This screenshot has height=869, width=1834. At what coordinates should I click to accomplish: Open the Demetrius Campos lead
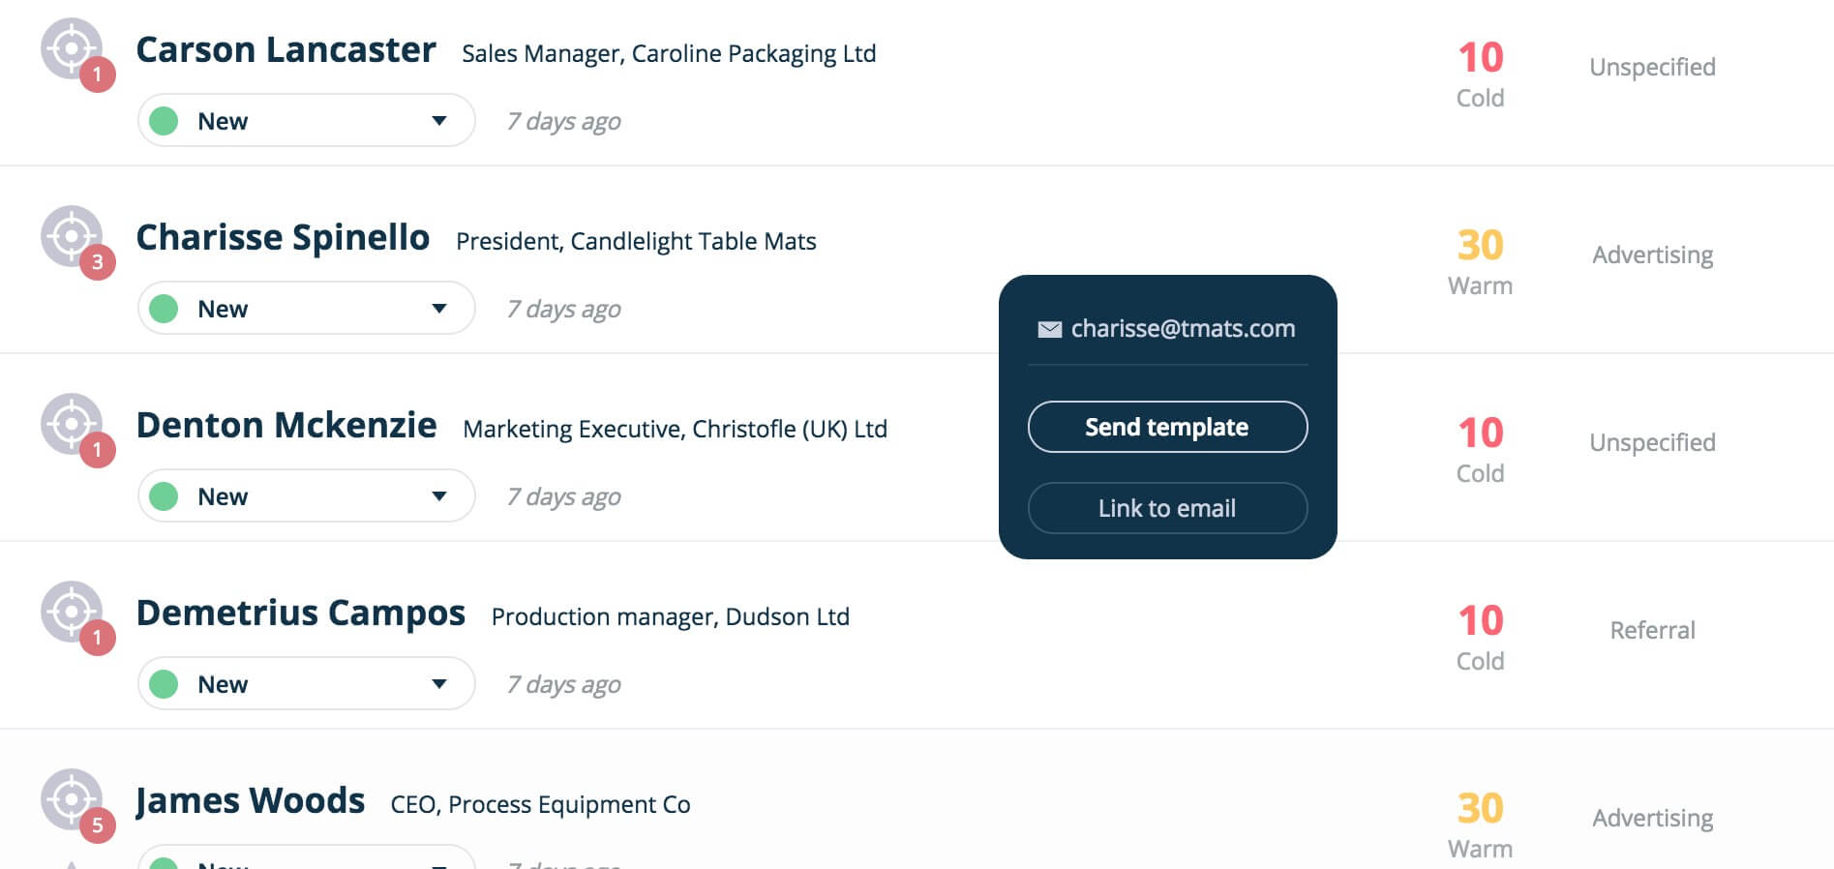[301, 614]
